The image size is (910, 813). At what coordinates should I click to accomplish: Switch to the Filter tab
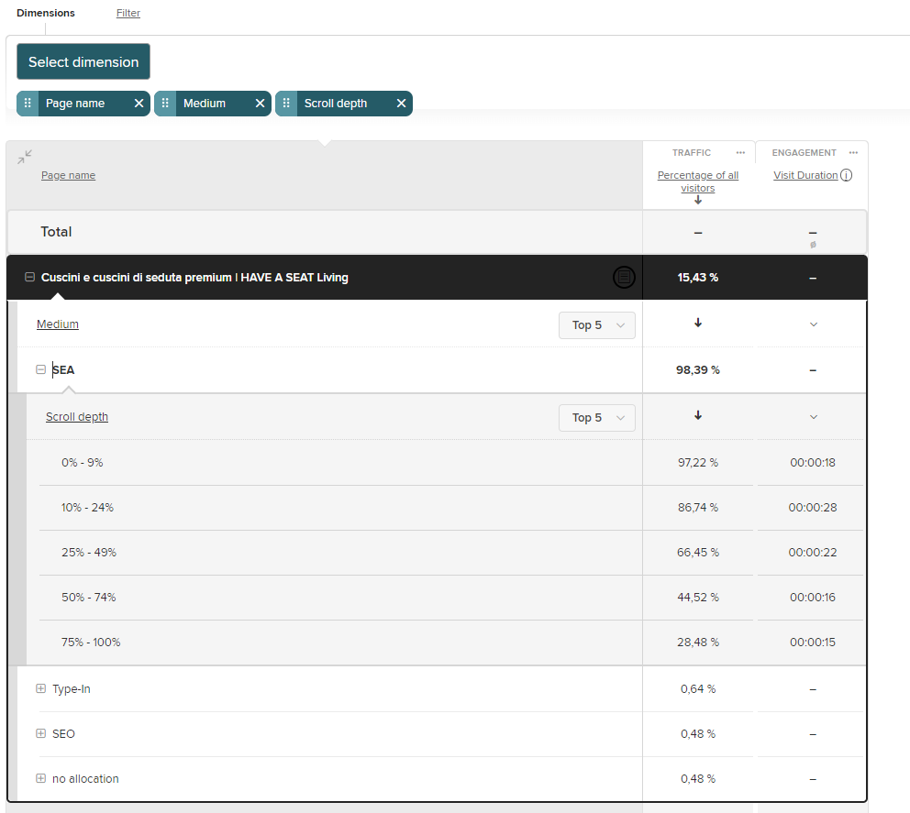[128, 13]
